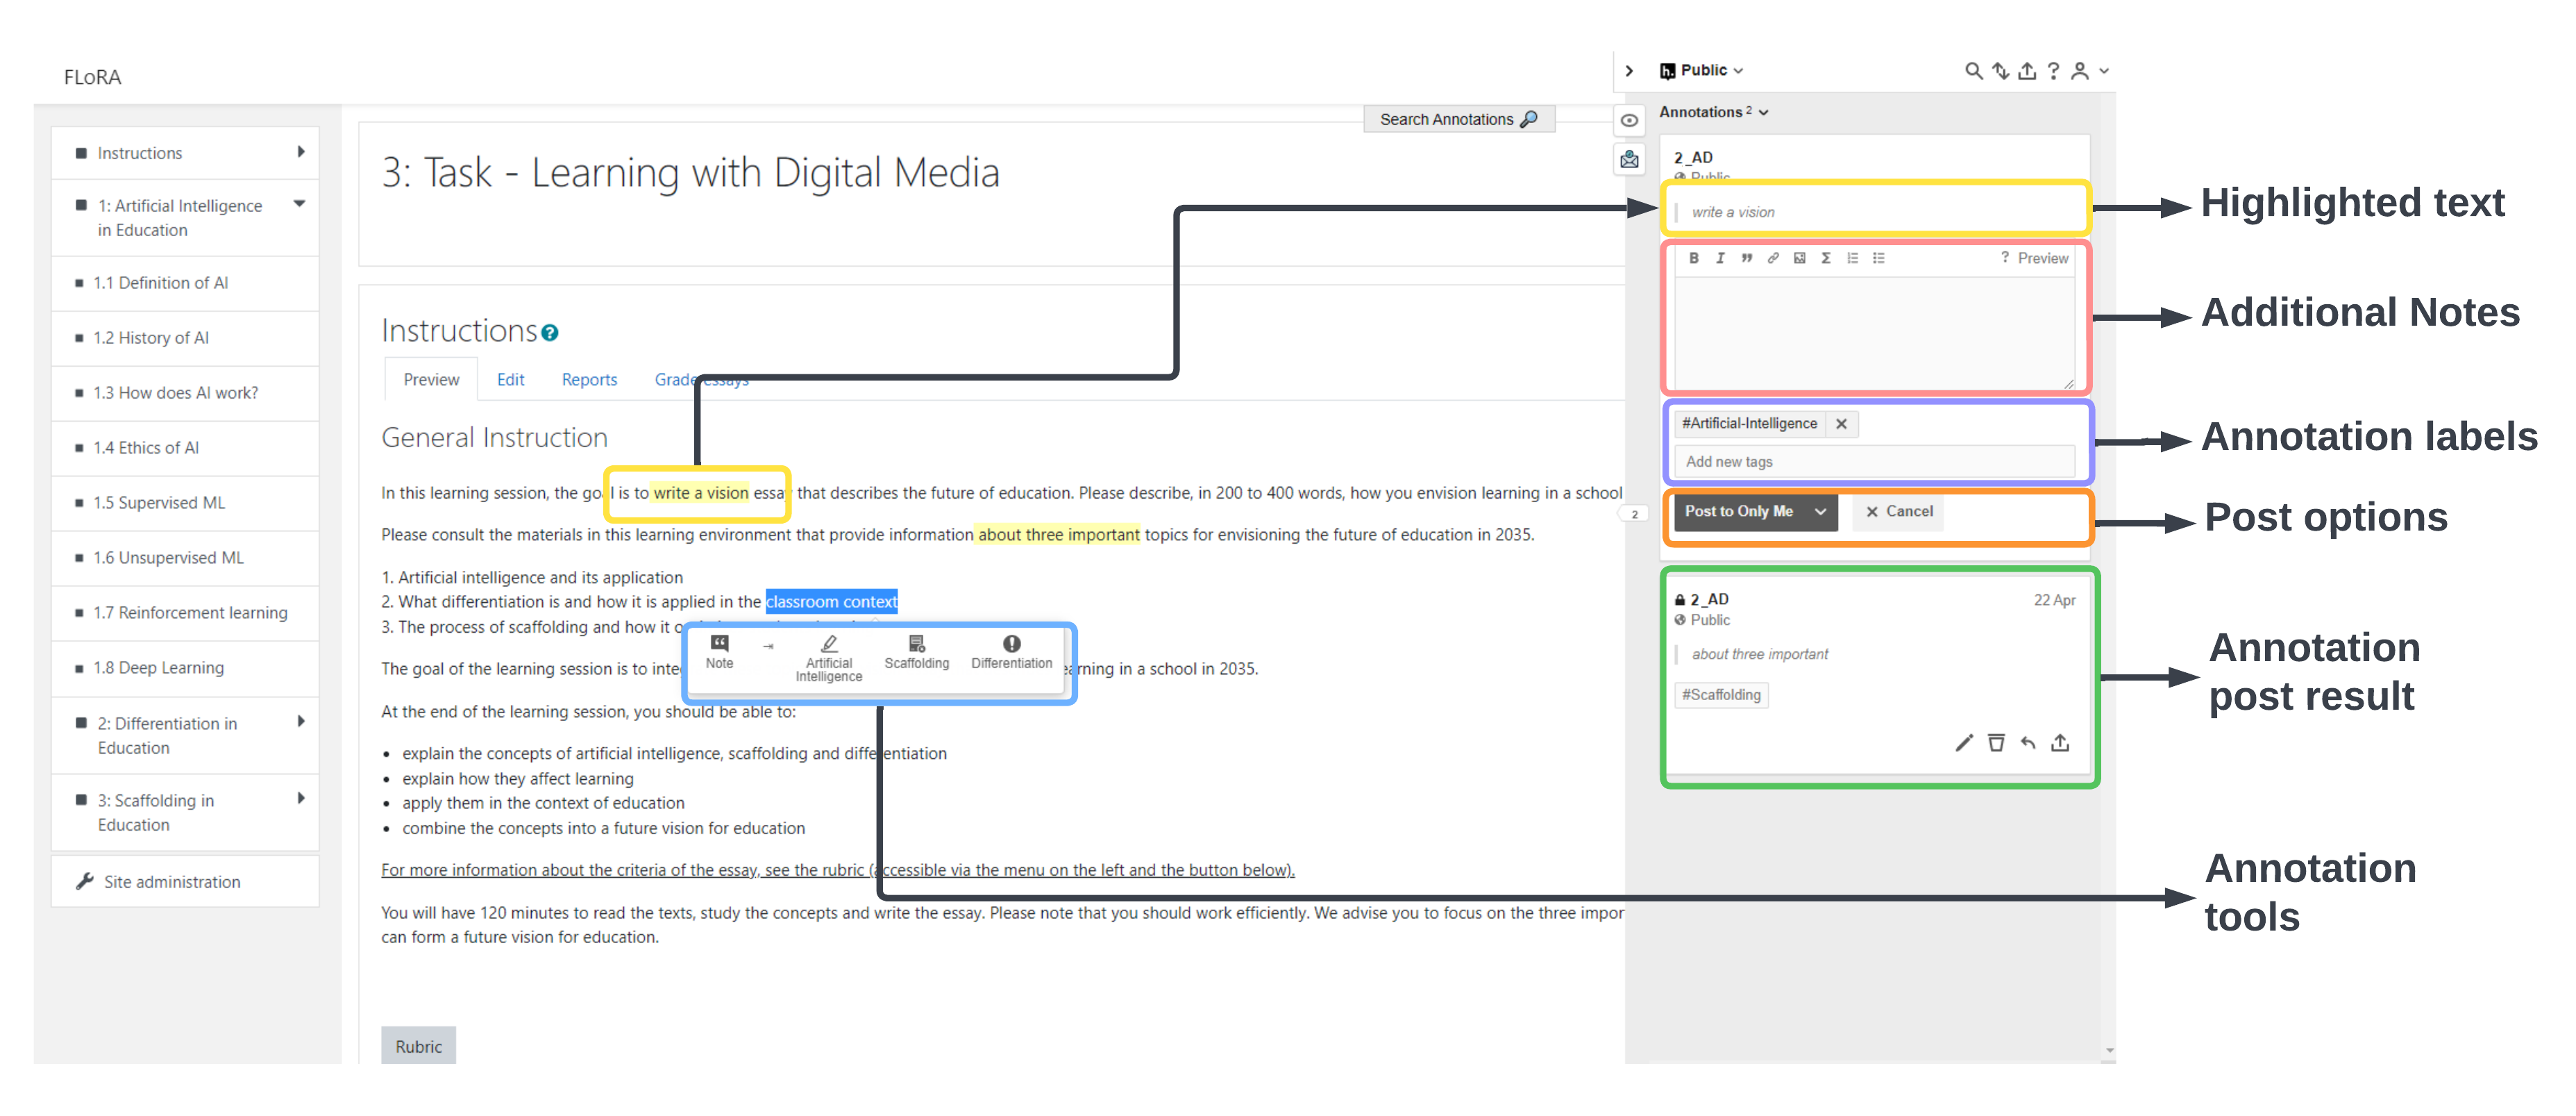Insert a link with the link icon
The width and height of the screenshot is (2576, 1116).
(x=1773, y=258)
